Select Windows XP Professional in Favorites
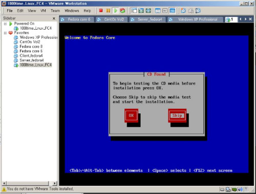This screenshot has height=194, width=256. click(x=38, y=37)
